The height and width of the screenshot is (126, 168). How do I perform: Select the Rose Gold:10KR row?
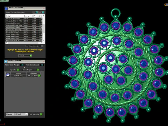click(x=24, y=34)
